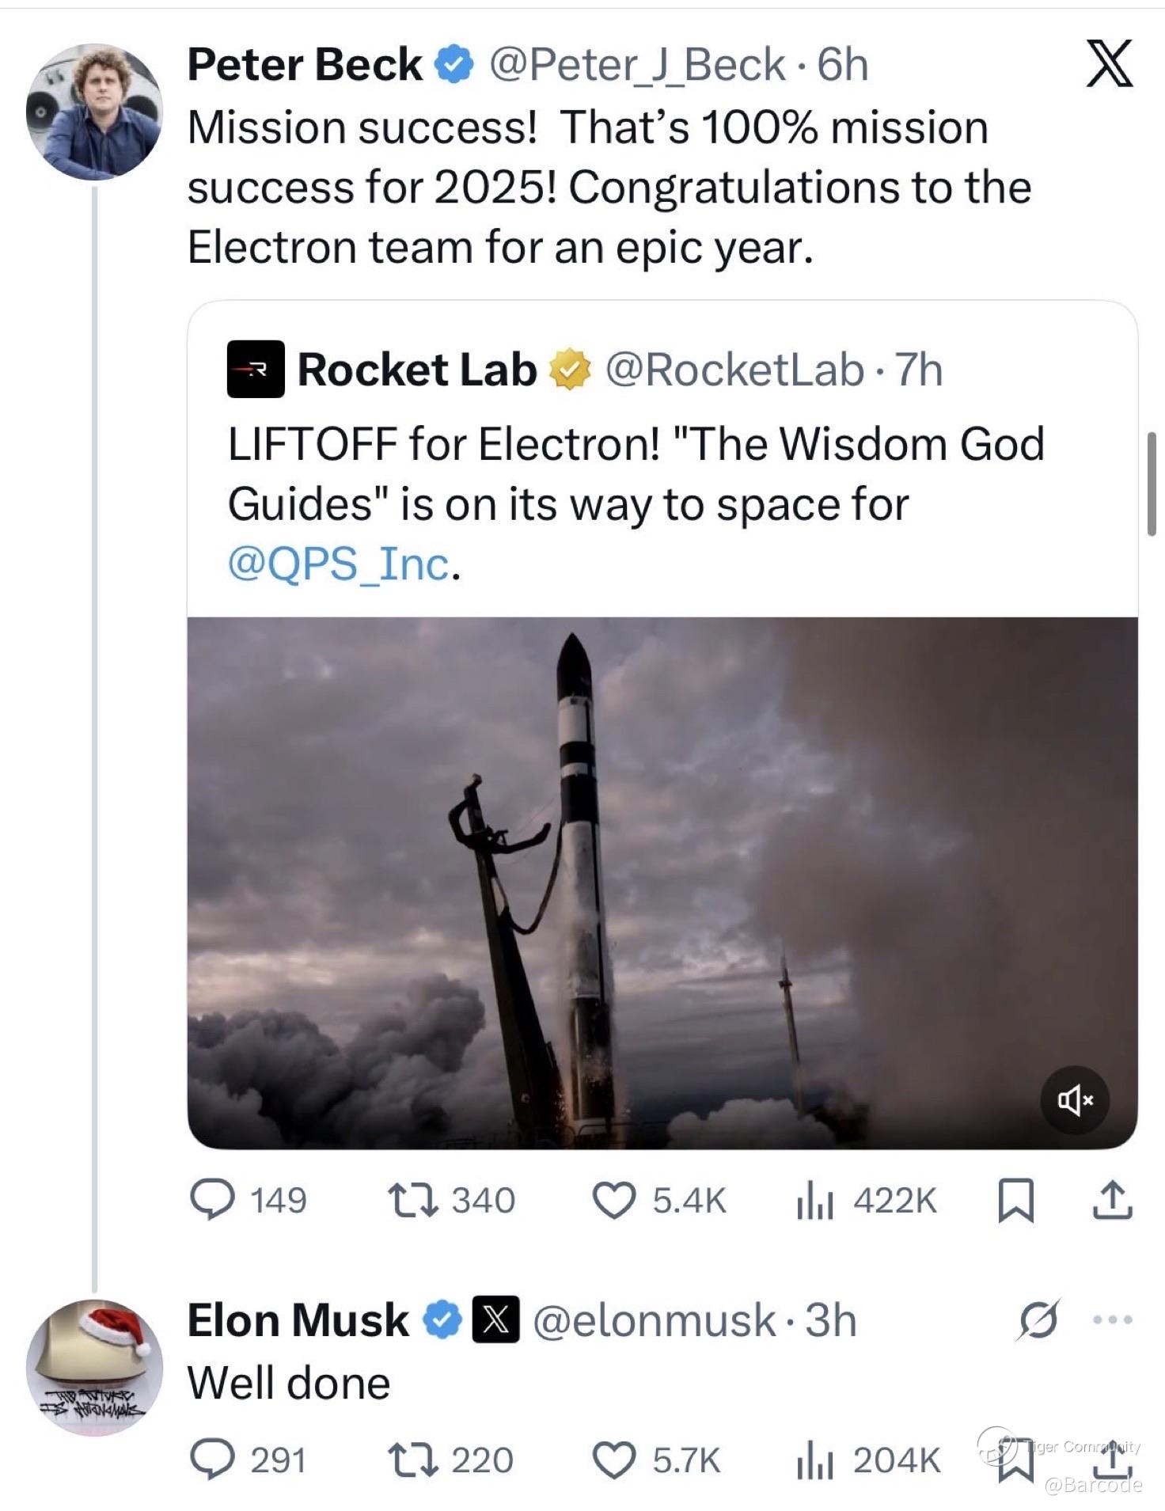
Task: Open the Grok icon on Elon's reply
Action: coord(1038,1319)
